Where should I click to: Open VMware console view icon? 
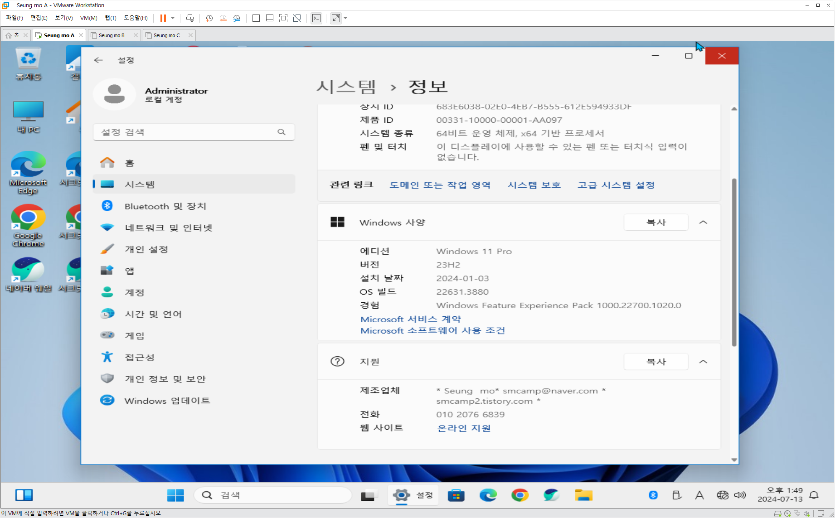(316, 18)
